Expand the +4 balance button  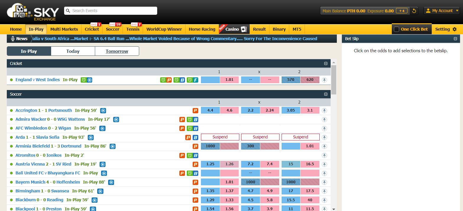click(x=402, y=11)
